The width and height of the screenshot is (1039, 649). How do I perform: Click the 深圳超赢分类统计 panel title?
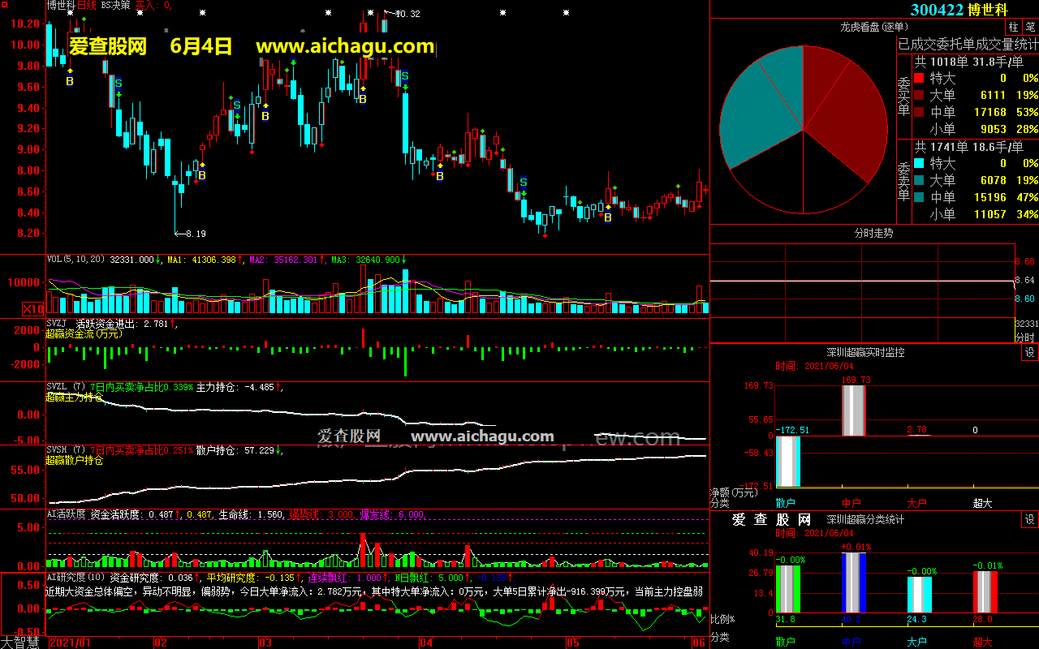pos(865,519)
